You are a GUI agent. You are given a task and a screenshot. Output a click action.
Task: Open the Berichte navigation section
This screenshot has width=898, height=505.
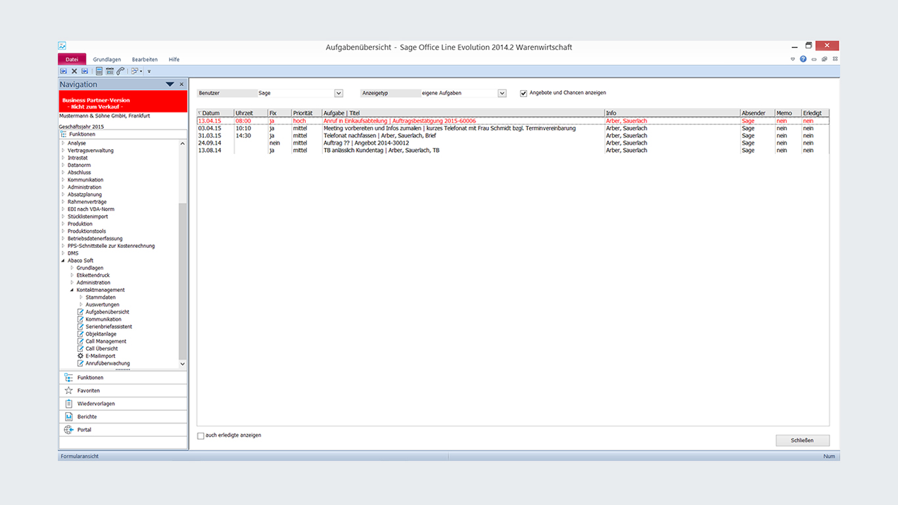click(123, 417)
